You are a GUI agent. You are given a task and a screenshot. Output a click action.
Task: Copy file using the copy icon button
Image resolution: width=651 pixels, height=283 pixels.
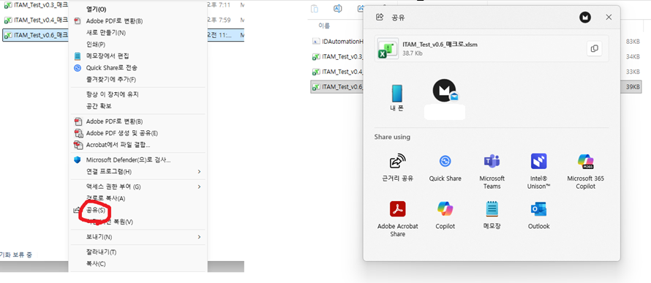point(594,48)
